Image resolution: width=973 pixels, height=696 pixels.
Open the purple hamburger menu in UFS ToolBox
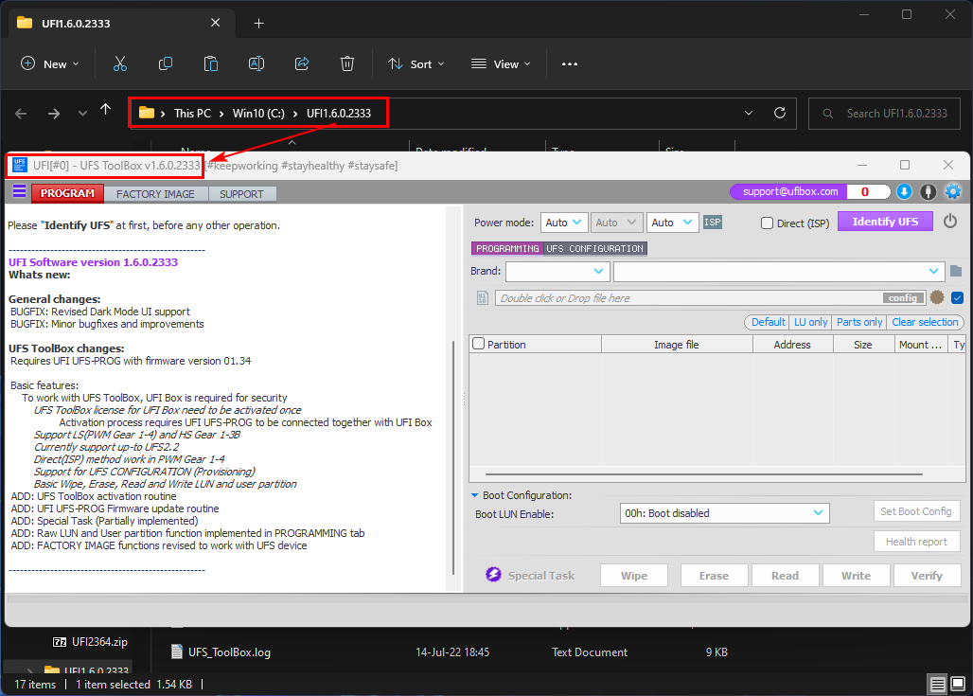click(19, 192)
